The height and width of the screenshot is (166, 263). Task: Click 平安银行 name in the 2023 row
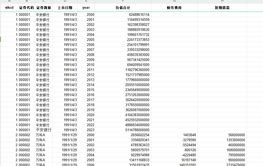click(44, 130)
